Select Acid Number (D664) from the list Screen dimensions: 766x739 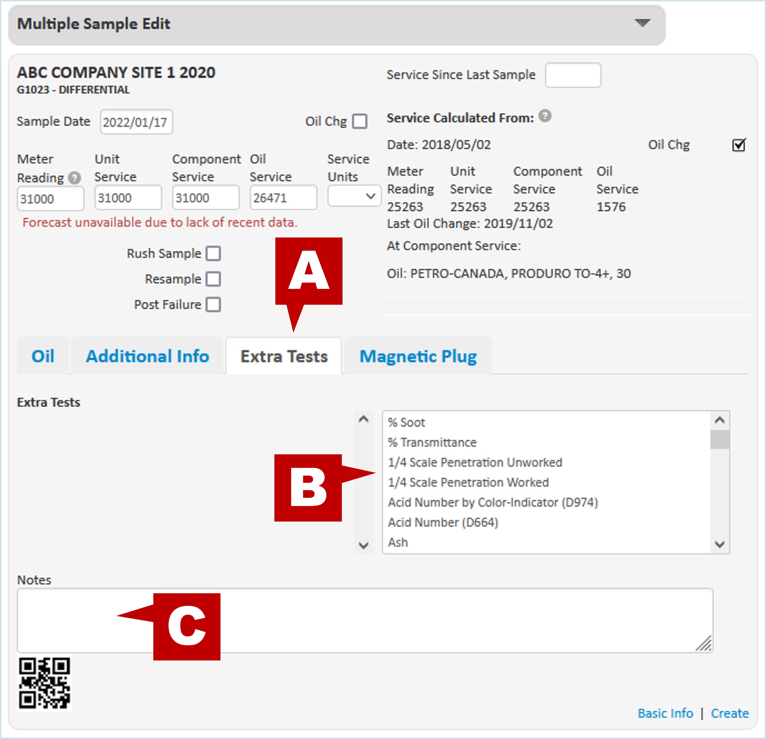[x=443, y=522]
